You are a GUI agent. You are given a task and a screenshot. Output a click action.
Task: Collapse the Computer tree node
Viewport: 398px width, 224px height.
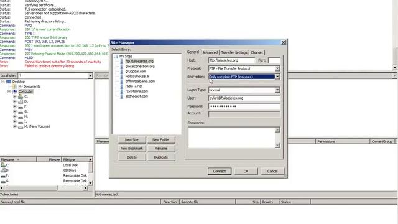(x=9, y=91)
